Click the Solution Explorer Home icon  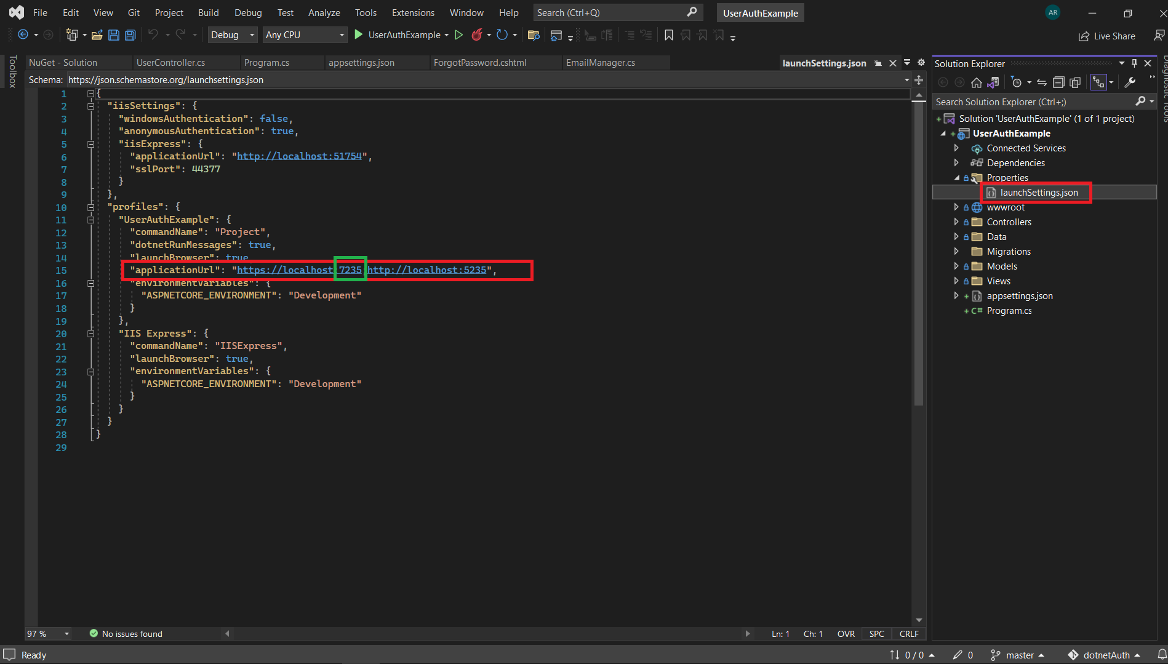(977, 82)
